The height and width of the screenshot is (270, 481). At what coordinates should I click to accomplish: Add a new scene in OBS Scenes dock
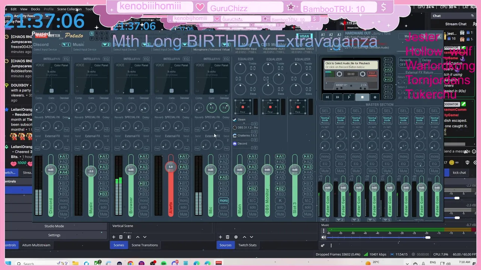click(113, 237)
